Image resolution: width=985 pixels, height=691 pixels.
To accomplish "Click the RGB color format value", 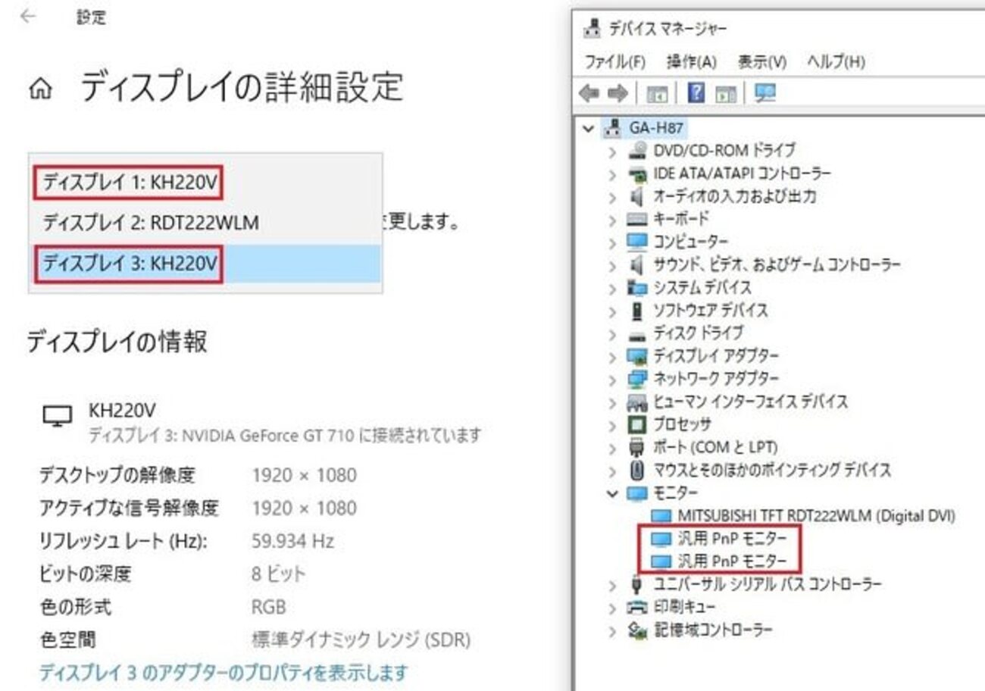I will click(268, 607).
